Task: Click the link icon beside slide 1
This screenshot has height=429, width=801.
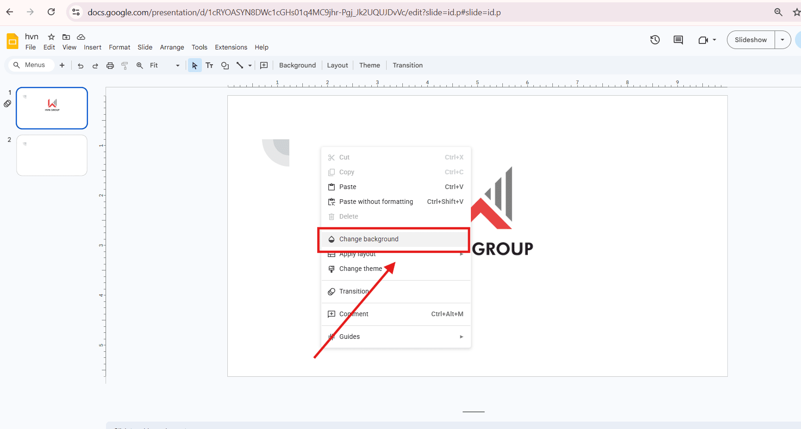Action: click(7, 104)
